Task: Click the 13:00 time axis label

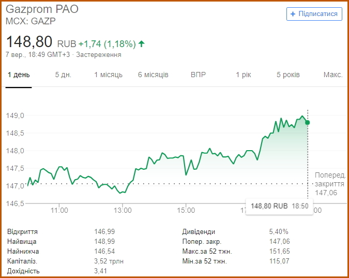Action: pos(123,210)
